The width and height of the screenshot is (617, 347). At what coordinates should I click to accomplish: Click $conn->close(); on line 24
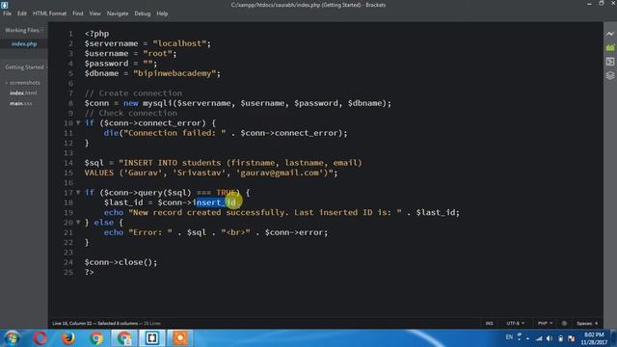(121, 262)
